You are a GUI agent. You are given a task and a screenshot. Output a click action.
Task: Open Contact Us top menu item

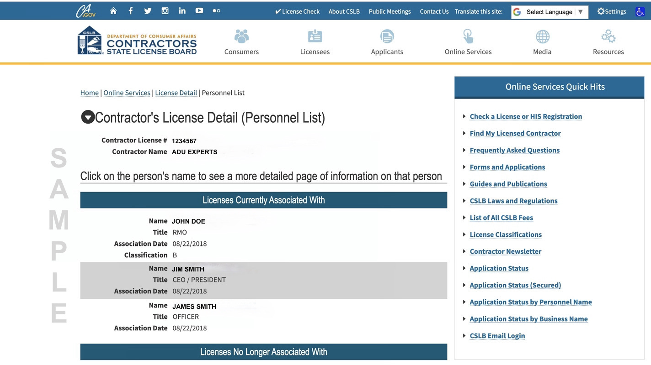pyautogui.click(x=434, y=11)
